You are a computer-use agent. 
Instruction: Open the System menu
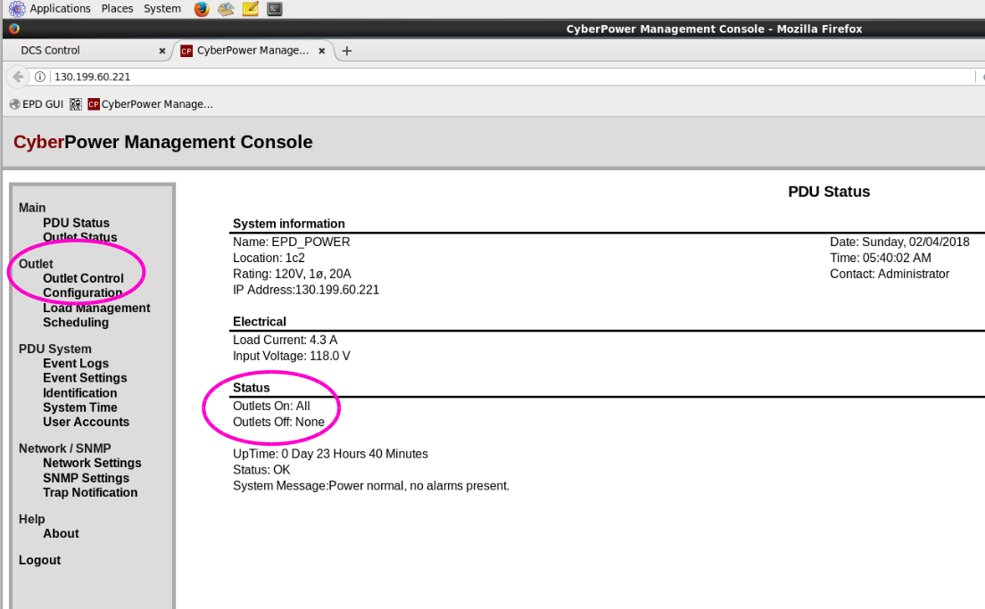click(x=162, y=9)
